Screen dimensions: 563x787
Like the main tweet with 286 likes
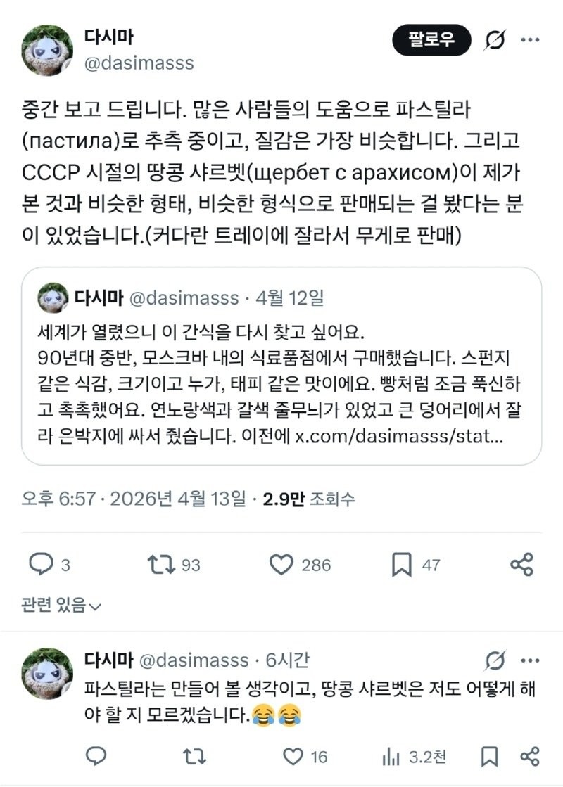point(281,563)
